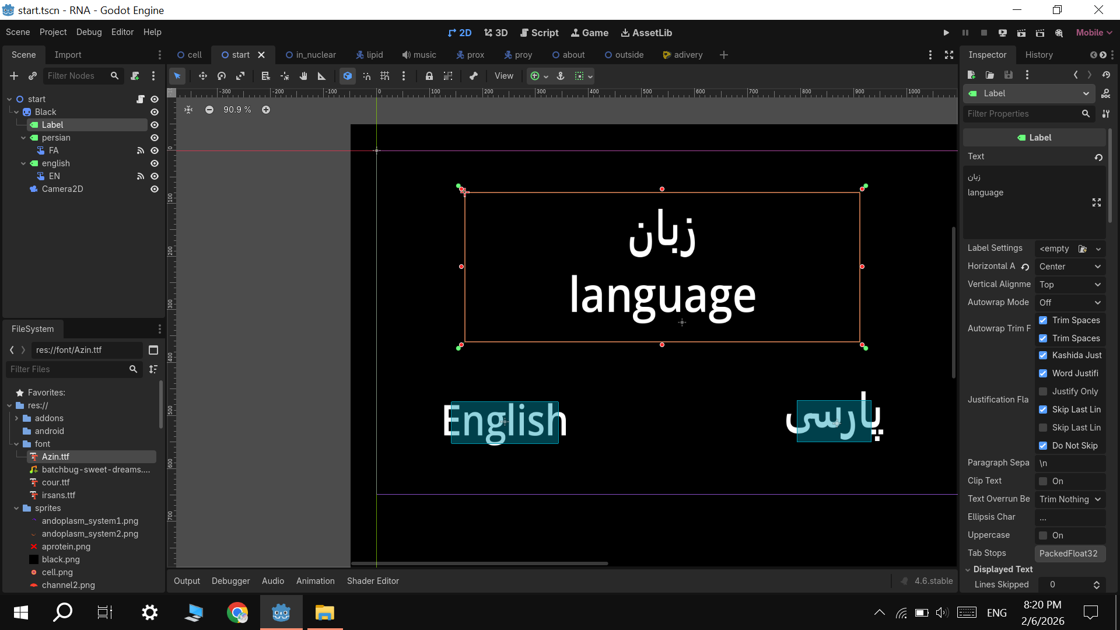
Task: Add a new child node
Action: (x=14, y=76)
